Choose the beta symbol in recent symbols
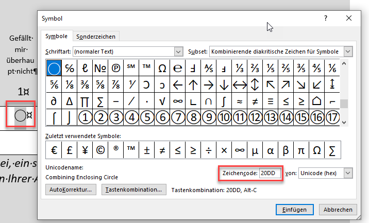The width and height of the screenshot is (369, 223). [x=286, y=150]
